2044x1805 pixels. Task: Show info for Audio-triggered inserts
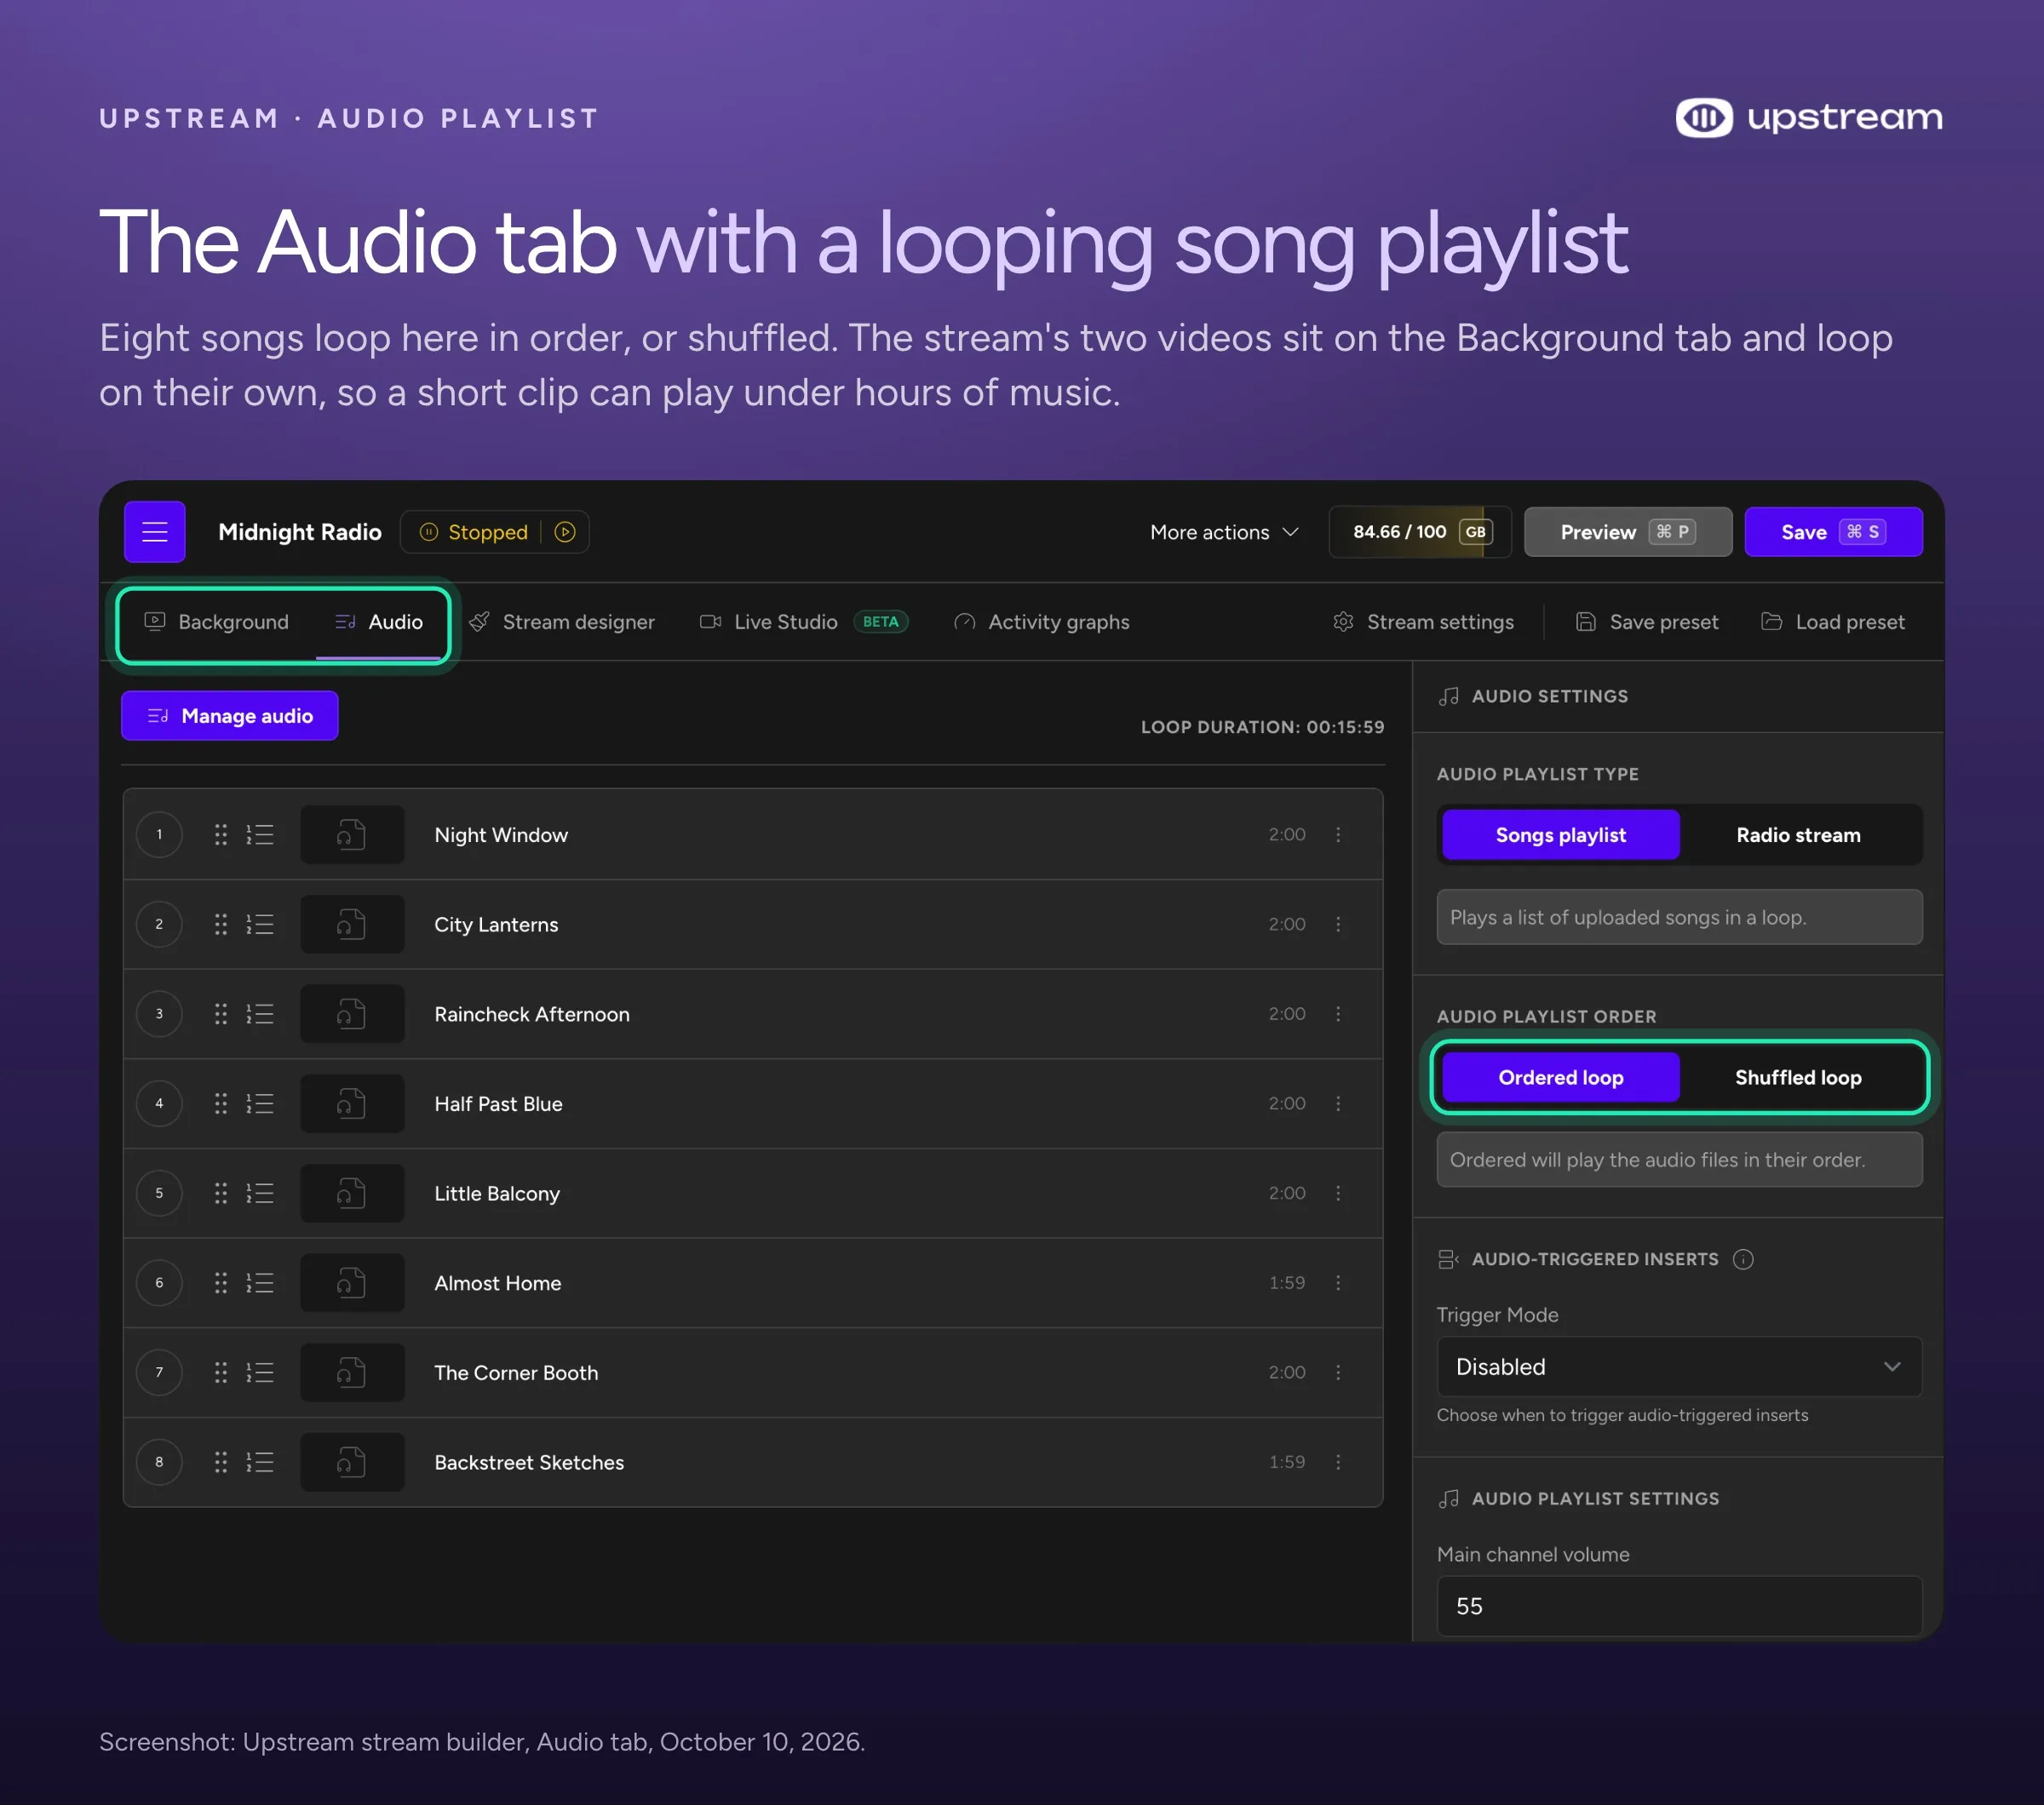(1743, 1259)
